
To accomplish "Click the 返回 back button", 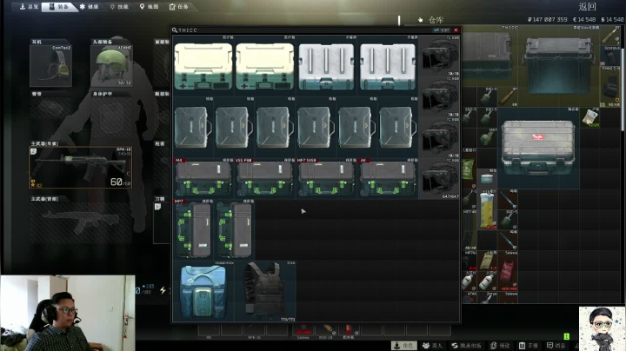I will tap(587, 6).
